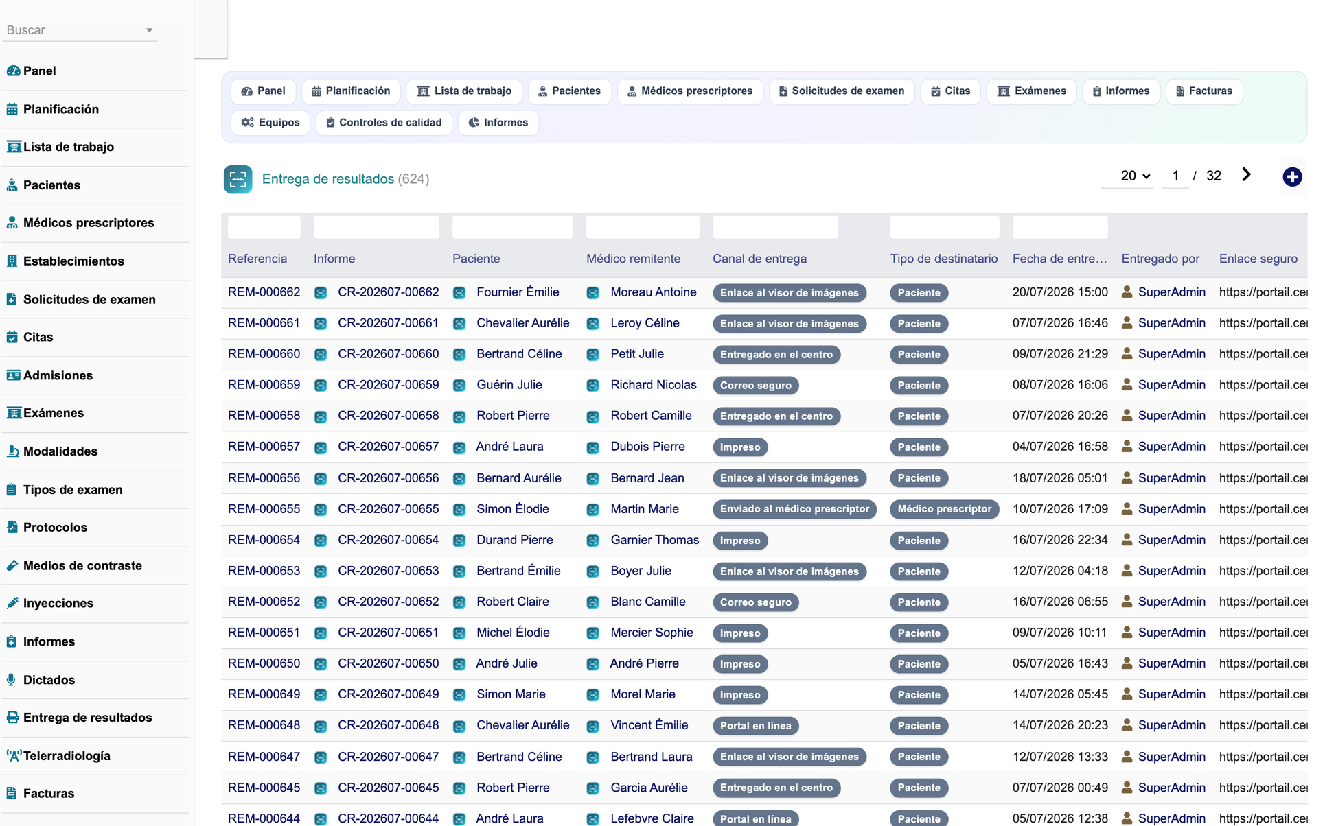This screenshot has width=1336, height=826.
Task: Click the page number field showing 1
Action: tap(1175, 176)
